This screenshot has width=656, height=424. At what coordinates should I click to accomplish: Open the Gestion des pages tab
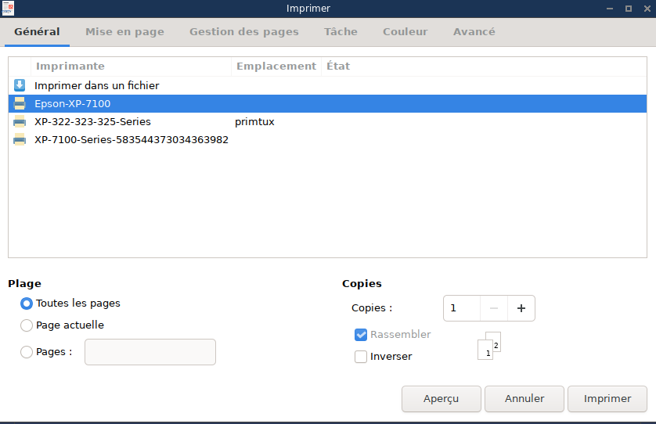tap(244, 32)
